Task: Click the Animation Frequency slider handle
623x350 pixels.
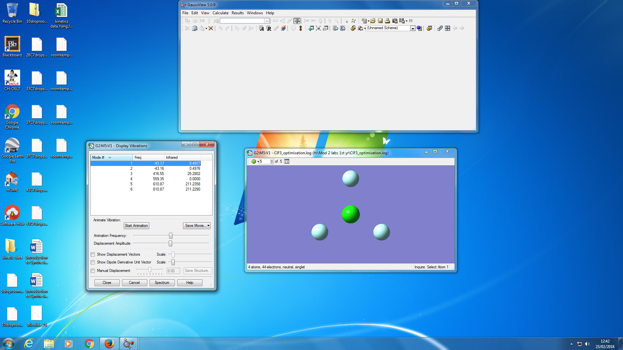Action: pyautogui.click(x=171, y=236)
